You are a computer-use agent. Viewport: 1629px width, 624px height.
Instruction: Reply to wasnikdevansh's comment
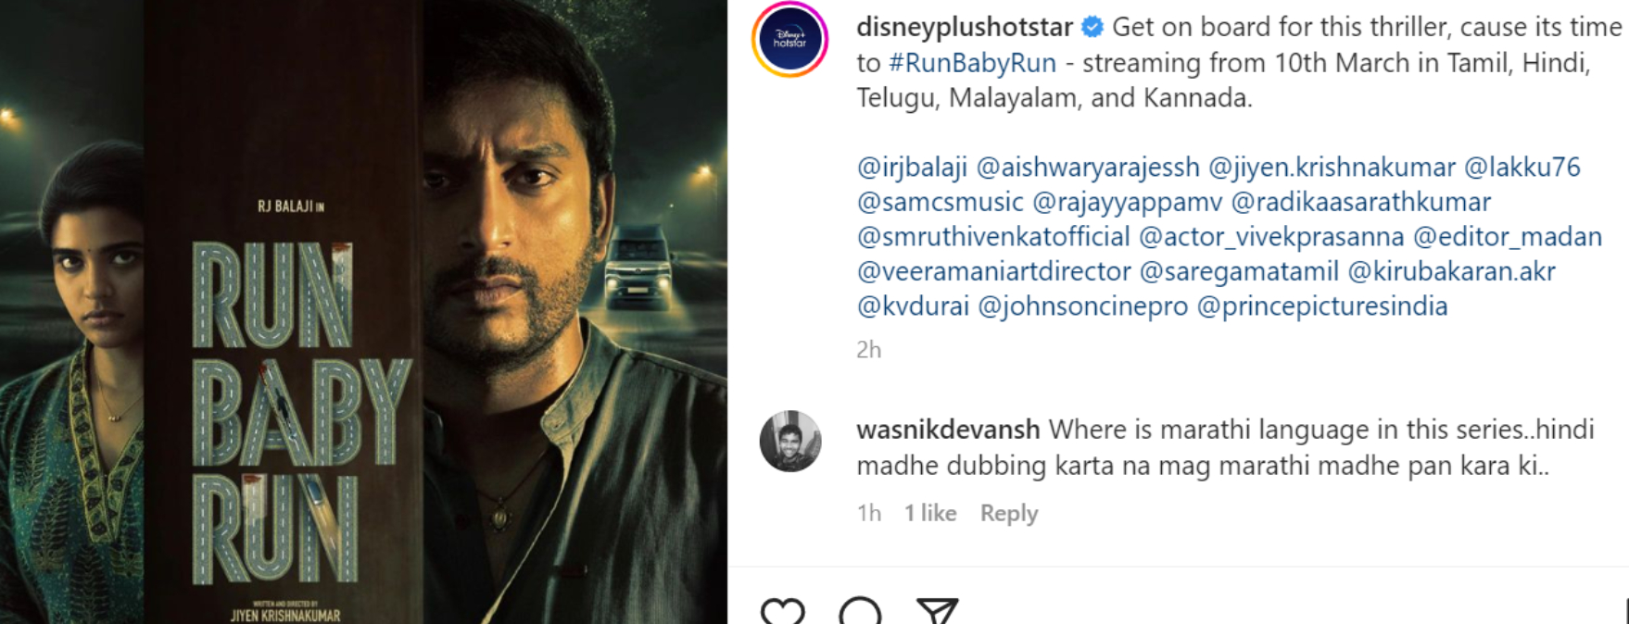pos(1008,513)
